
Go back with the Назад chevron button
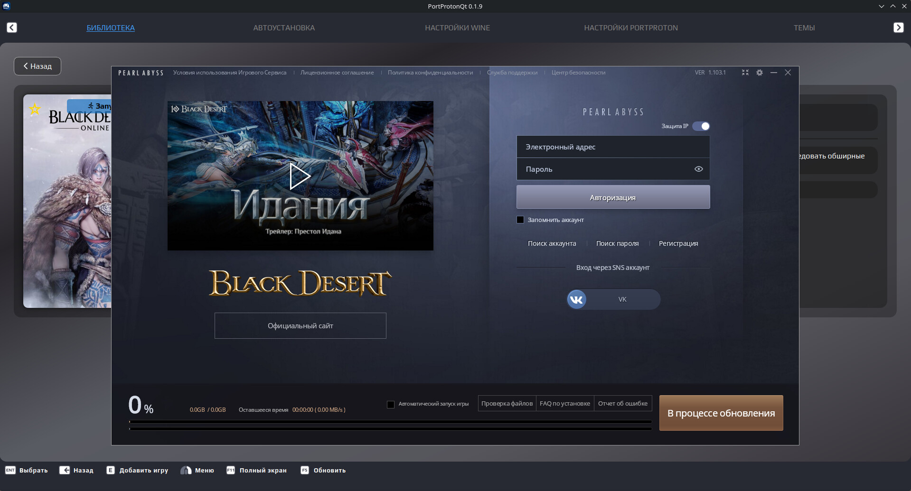tap(38, 66)
